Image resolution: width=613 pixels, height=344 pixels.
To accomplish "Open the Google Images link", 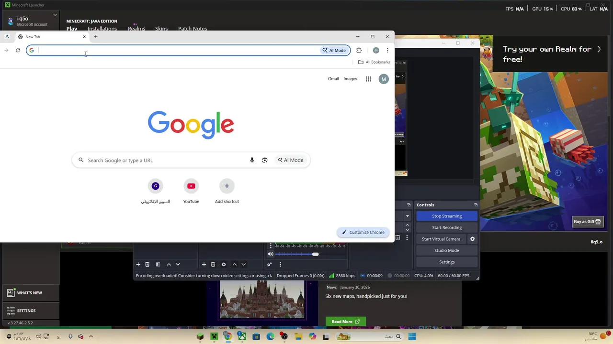I will pyautogui.click(x=350, y=79).
